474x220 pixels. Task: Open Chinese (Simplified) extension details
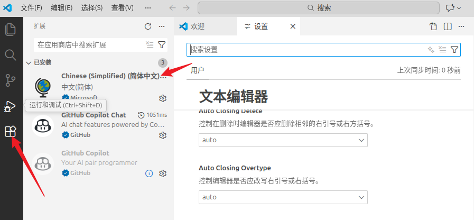click(x=114, y=76)
